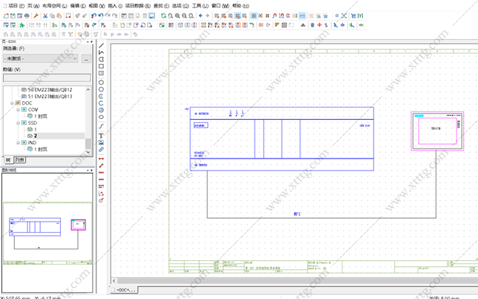Select the Line drawing tool
The image size is (478, 299).
click(101, 45)
